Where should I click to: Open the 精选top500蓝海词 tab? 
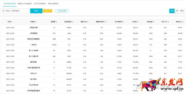(x=25, y=4)
